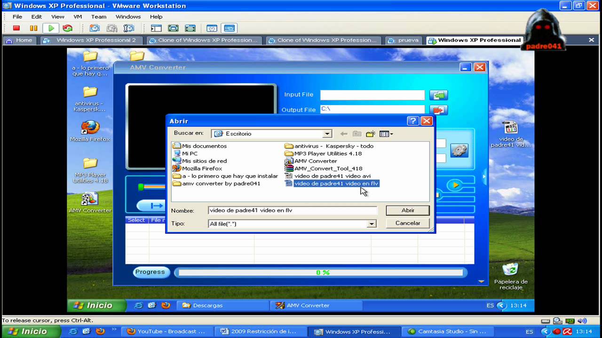This screenshot has width=602, height=338.
Task: Click VMware orange suspend button
Action: click(33, 28)
